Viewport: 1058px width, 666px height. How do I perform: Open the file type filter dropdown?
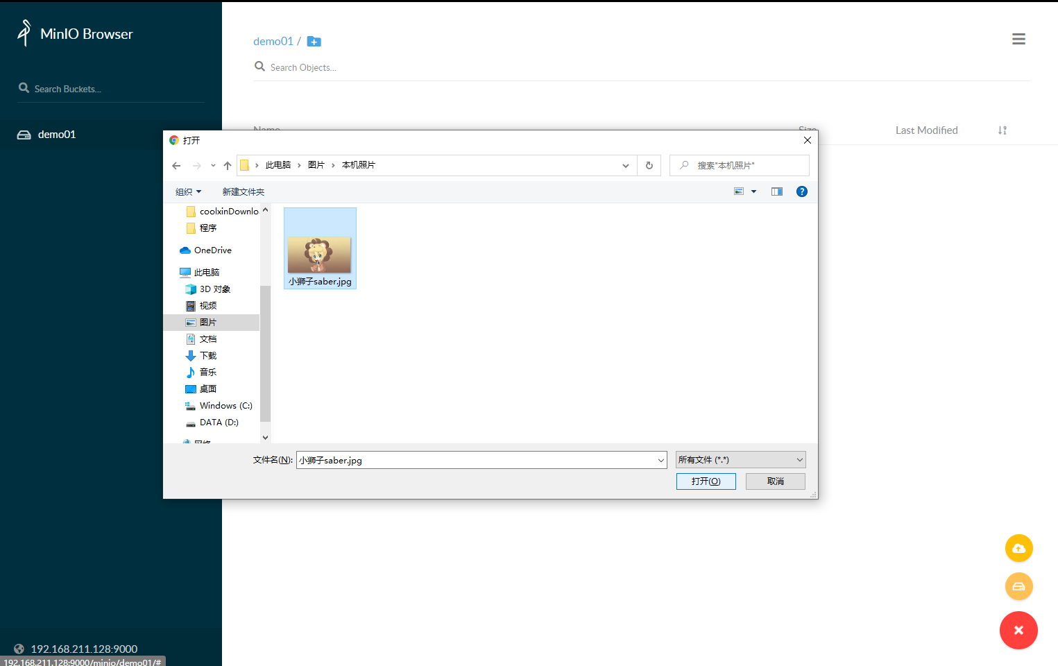click(x=740, y=460)
